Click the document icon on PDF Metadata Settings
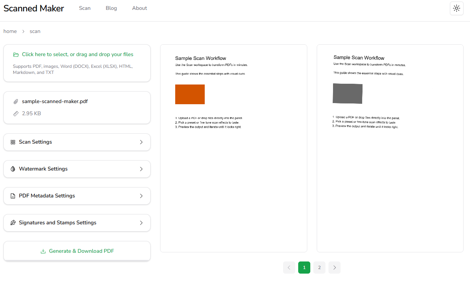Screen dimensions: 470x288 pos(13,196)
